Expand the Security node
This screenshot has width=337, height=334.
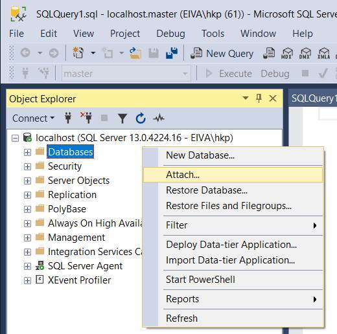tap(27, 166)
